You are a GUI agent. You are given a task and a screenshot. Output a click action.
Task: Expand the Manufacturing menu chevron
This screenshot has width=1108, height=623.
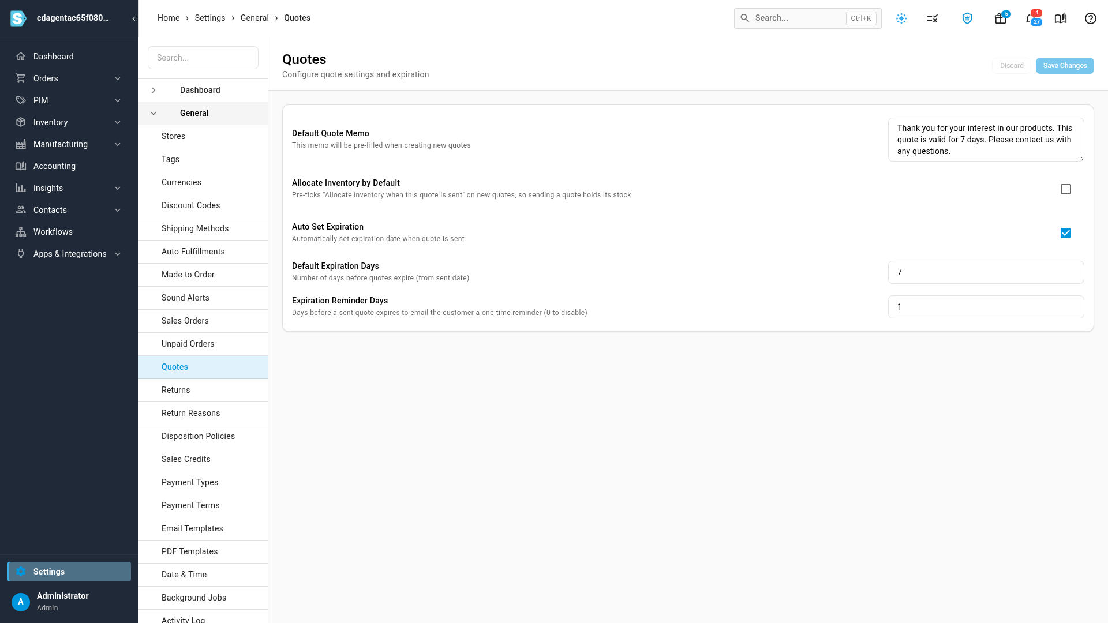tap(118, 144)
